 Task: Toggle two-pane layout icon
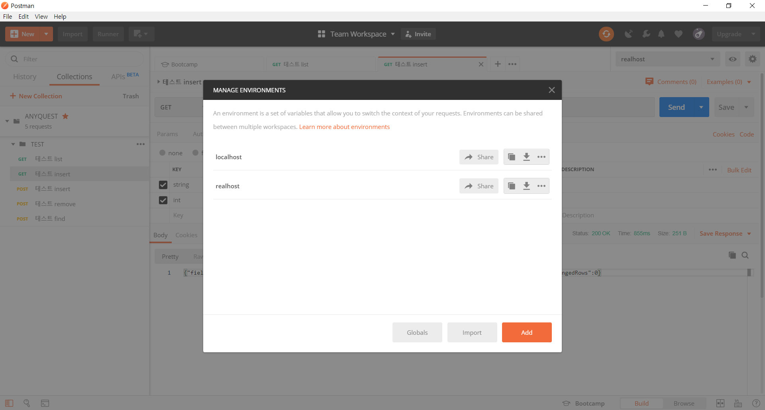click(720, 403)
